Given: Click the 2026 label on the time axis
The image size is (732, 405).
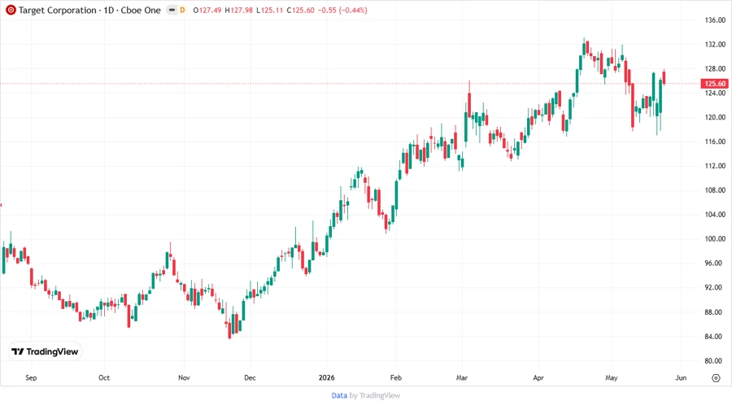Looking at the screenshot, I should point(326,377).
